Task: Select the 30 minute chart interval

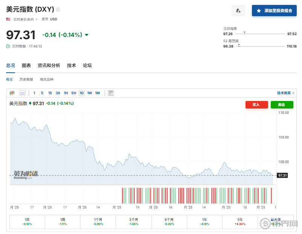Action: click(58, 93)
